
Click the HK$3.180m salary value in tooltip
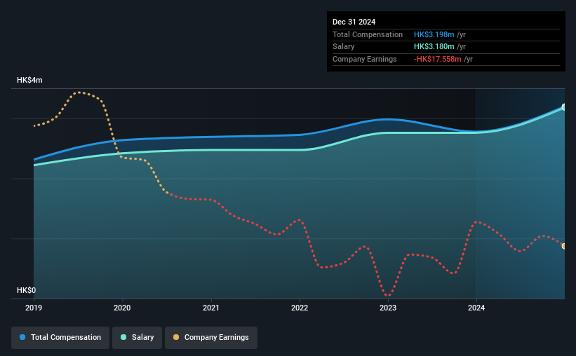pos(434,47)
